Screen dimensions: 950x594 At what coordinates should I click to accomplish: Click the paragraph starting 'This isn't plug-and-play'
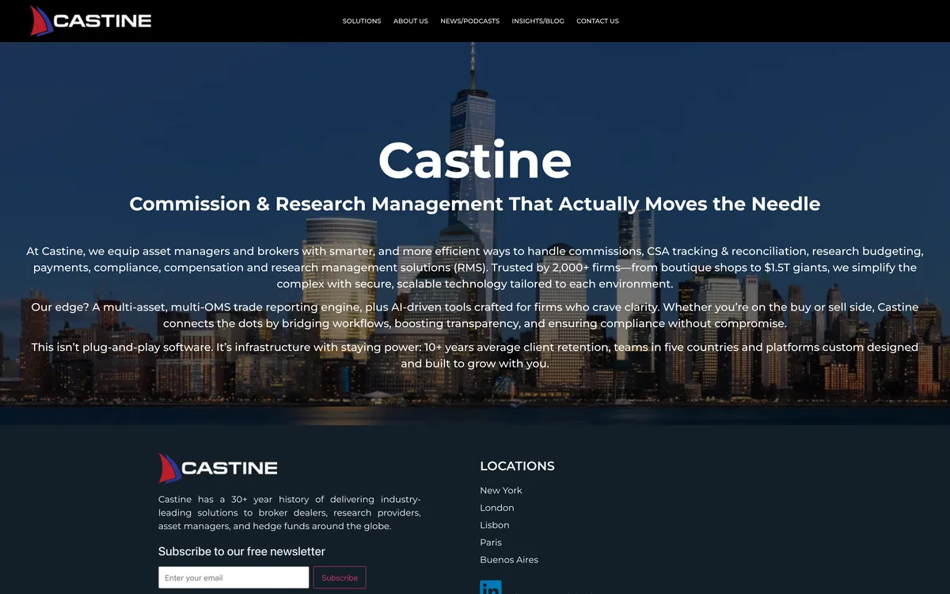pyautogui.click(x=475, y=356)
